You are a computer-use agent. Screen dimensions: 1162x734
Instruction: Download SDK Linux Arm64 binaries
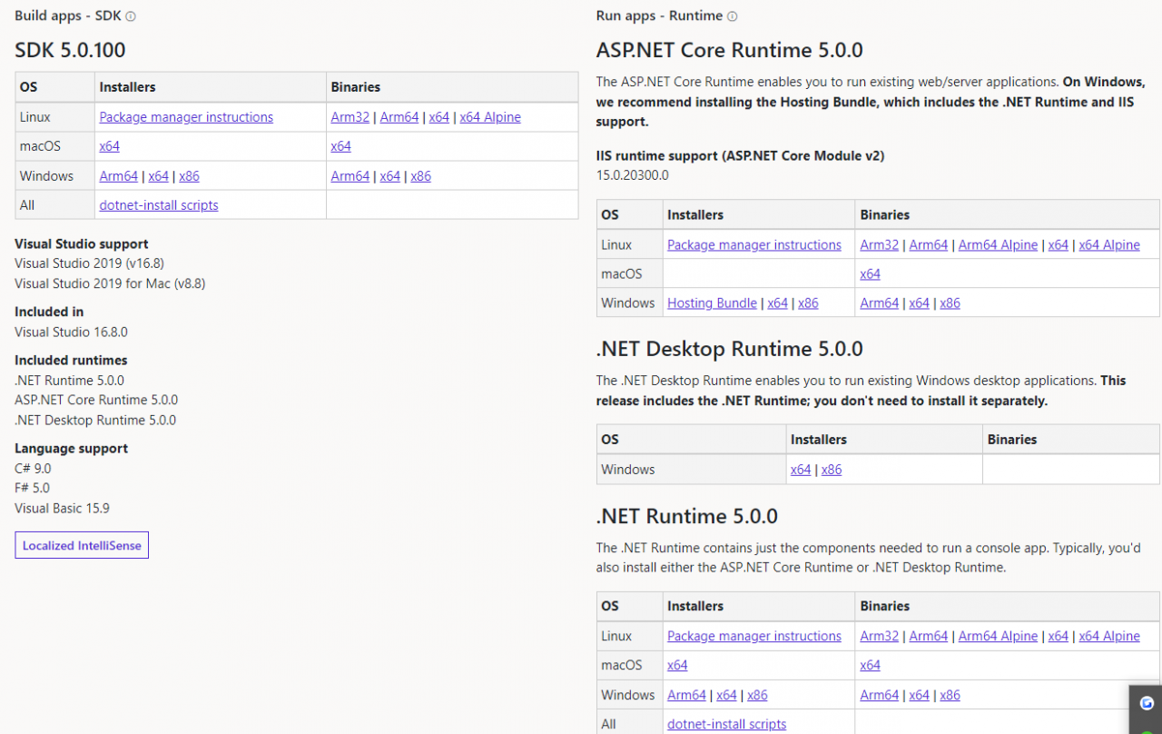coord(399,117)
